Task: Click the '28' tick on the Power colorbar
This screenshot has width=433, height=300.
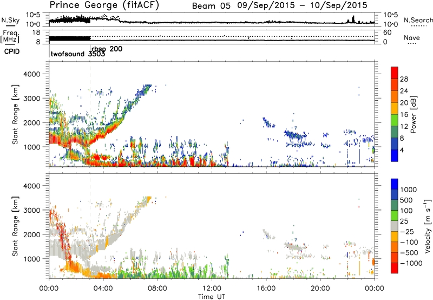Action: (x=404, y=79)
